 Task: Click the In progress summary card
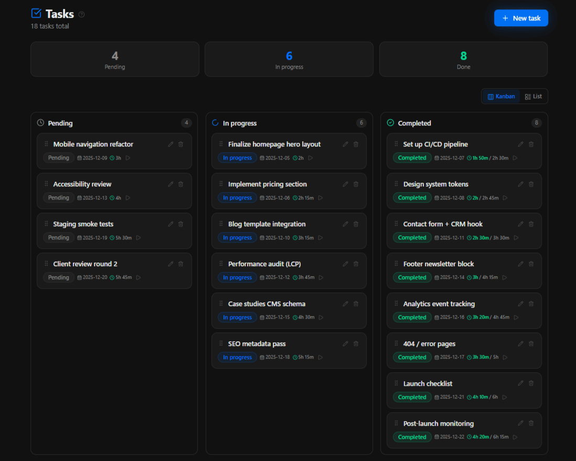point(289,59)
